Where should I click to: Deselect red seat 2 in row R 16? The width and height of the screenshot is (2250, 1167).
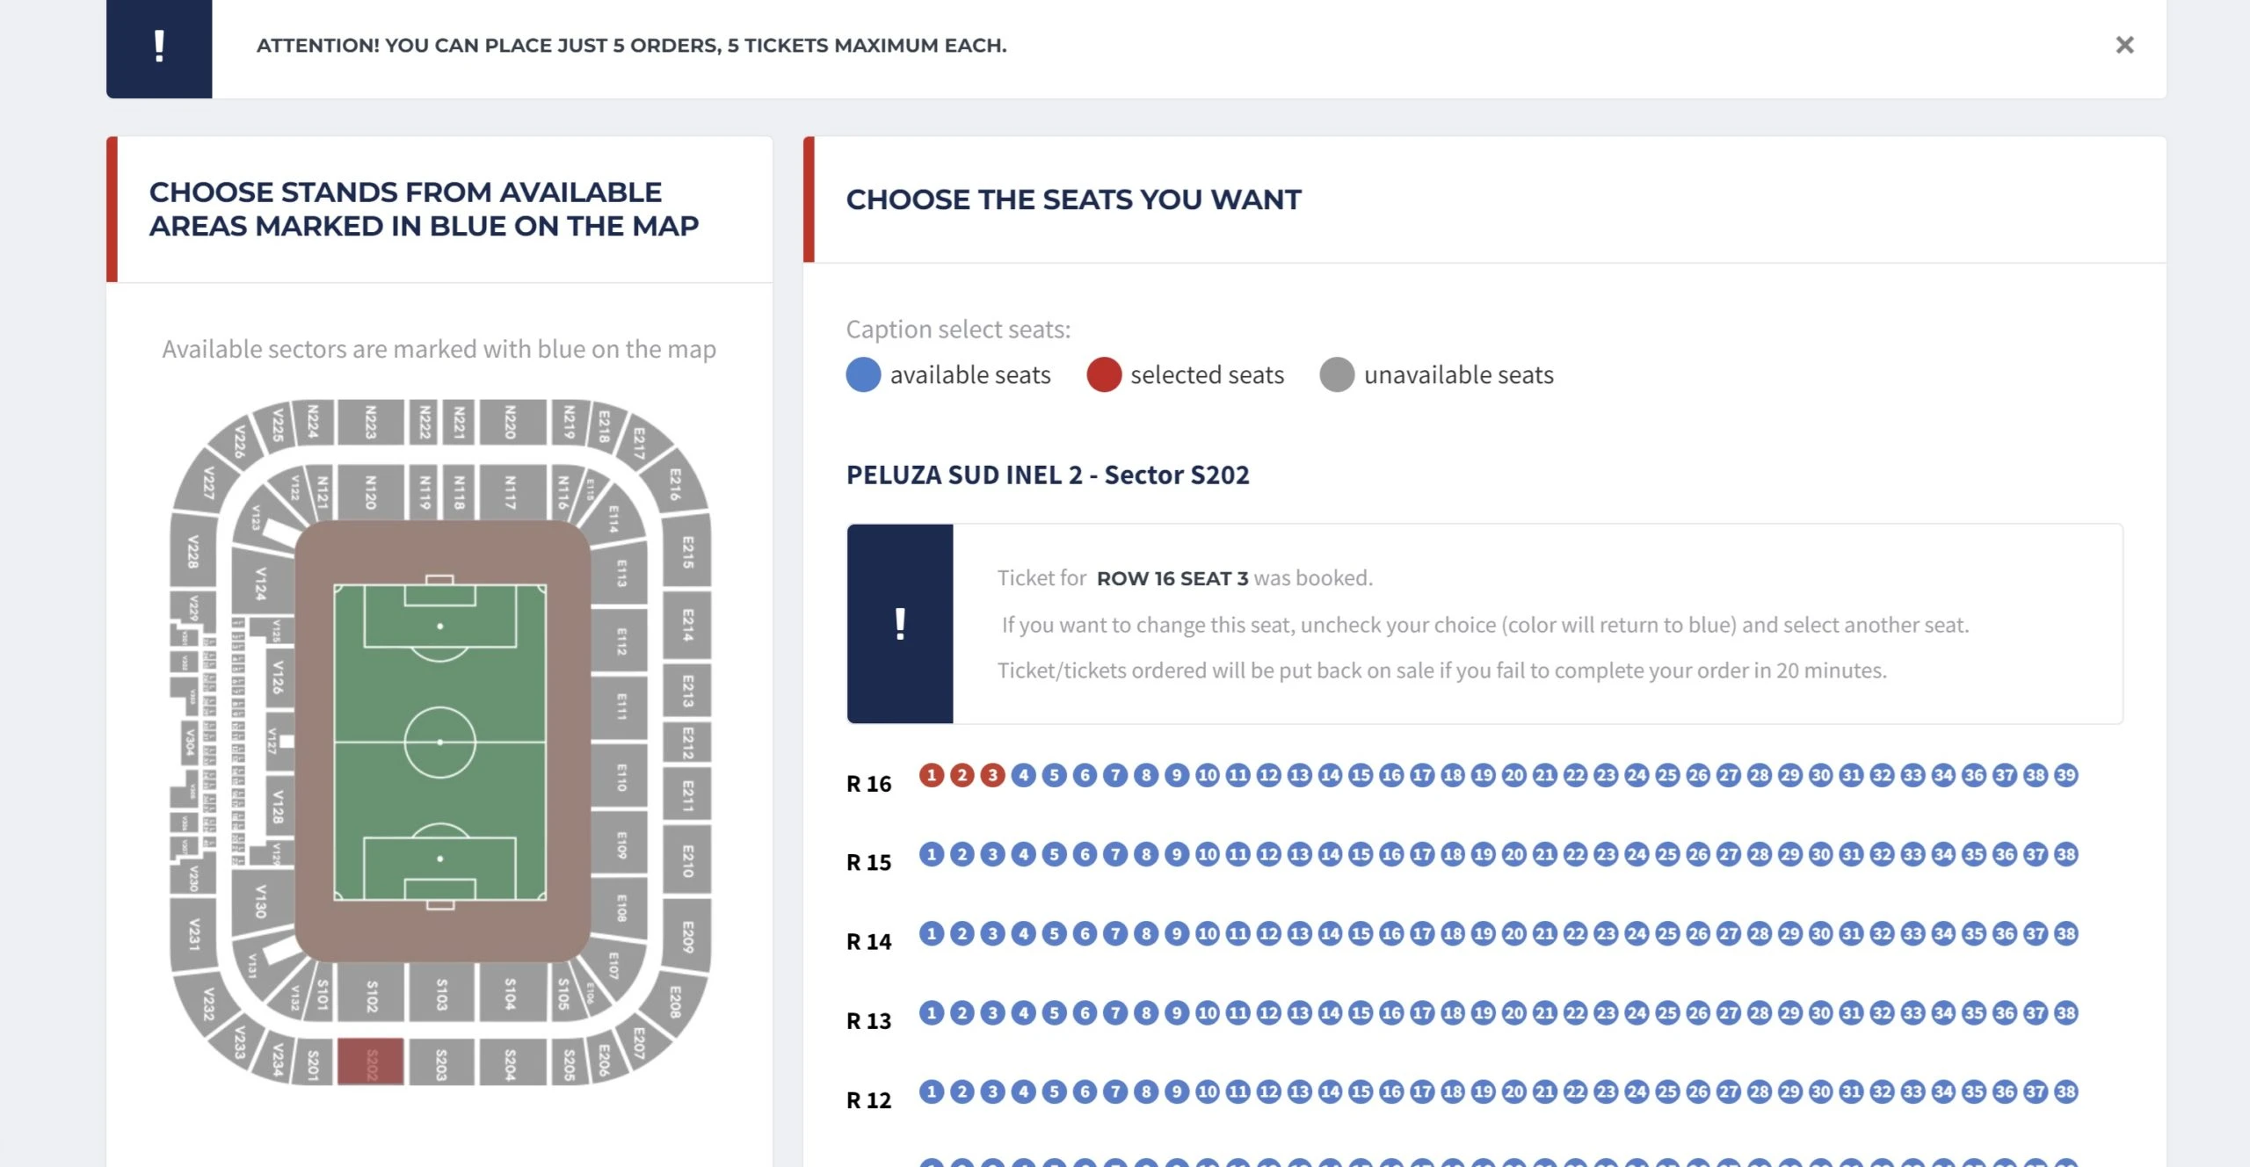[962, 775]
